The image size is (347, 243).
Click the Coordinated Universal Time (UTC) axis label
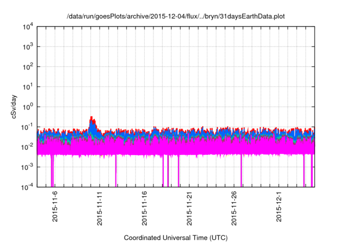point(176,238)
